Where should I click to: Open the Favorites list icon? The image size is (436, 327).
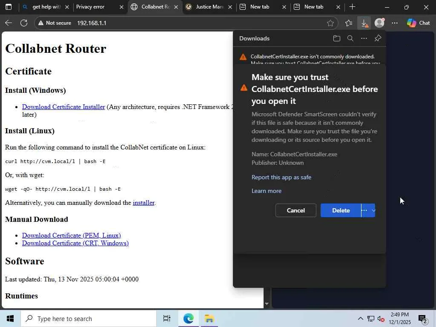[x=349, y=23]
